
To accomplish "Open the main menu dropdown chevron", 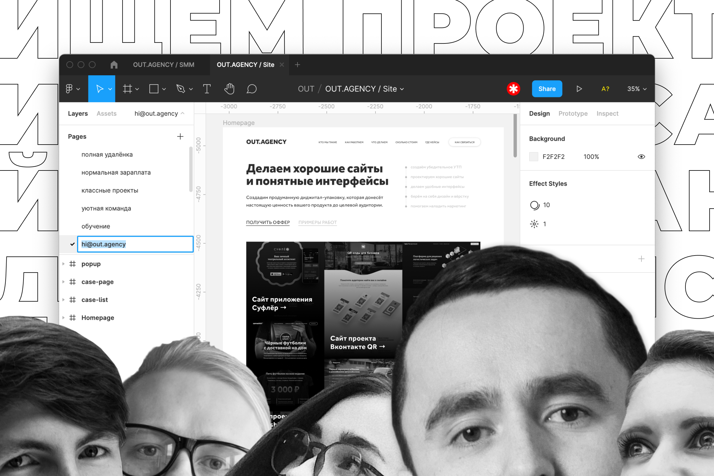I will pyautogui.click(x=78, y=89).
